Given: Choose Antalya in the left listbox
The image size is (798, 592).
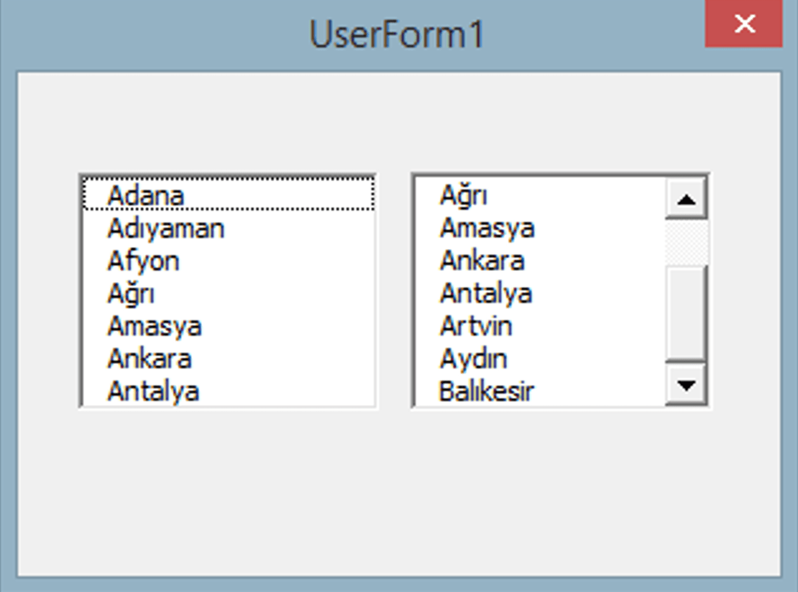Looking at the screenshot, I should tap(229, 390).
